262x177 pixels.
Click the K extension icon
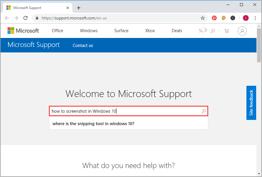[233, 18]
